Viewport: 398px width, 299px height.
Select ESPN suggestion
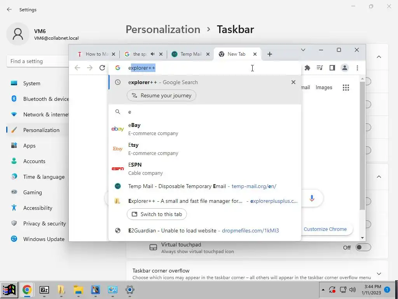[x=204, y=169]
